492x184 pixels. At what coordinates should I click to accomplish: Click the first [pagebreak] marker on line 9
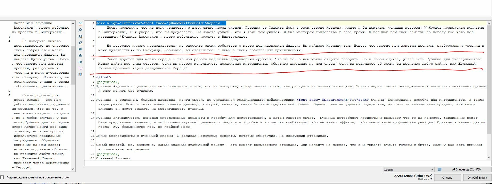pyautogui.click(x=108, y=82)
